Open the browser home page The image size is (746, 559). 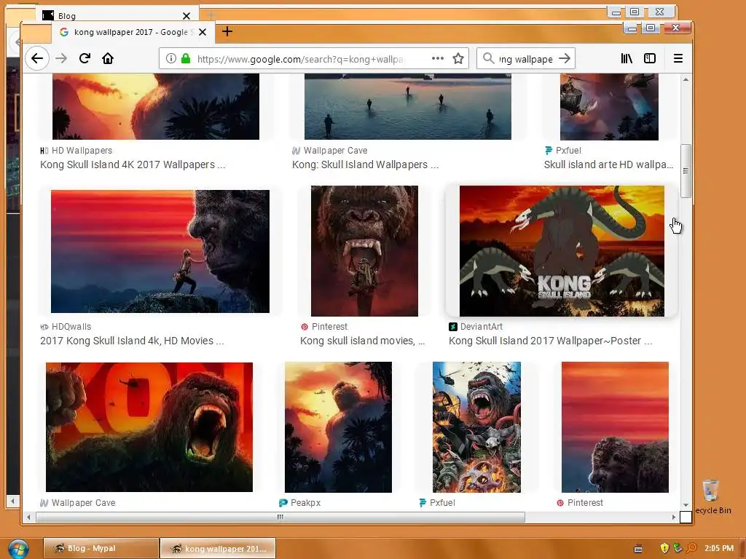(108, 58)
